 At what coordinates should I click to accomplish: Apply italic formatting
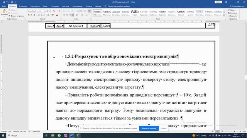31,15
